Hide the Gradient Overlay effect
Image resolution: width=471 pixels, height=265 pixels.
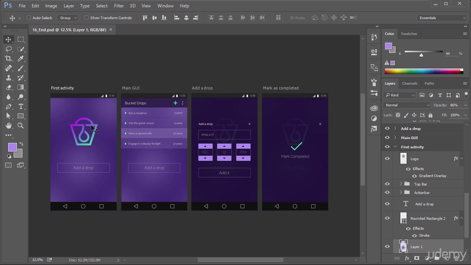click(x=415, y=176)
